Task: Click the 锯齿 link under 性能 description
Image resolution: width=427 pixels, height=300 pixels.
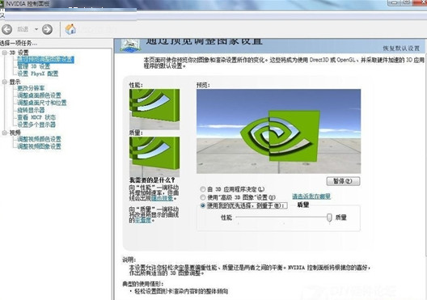Action: pos(162,198)
